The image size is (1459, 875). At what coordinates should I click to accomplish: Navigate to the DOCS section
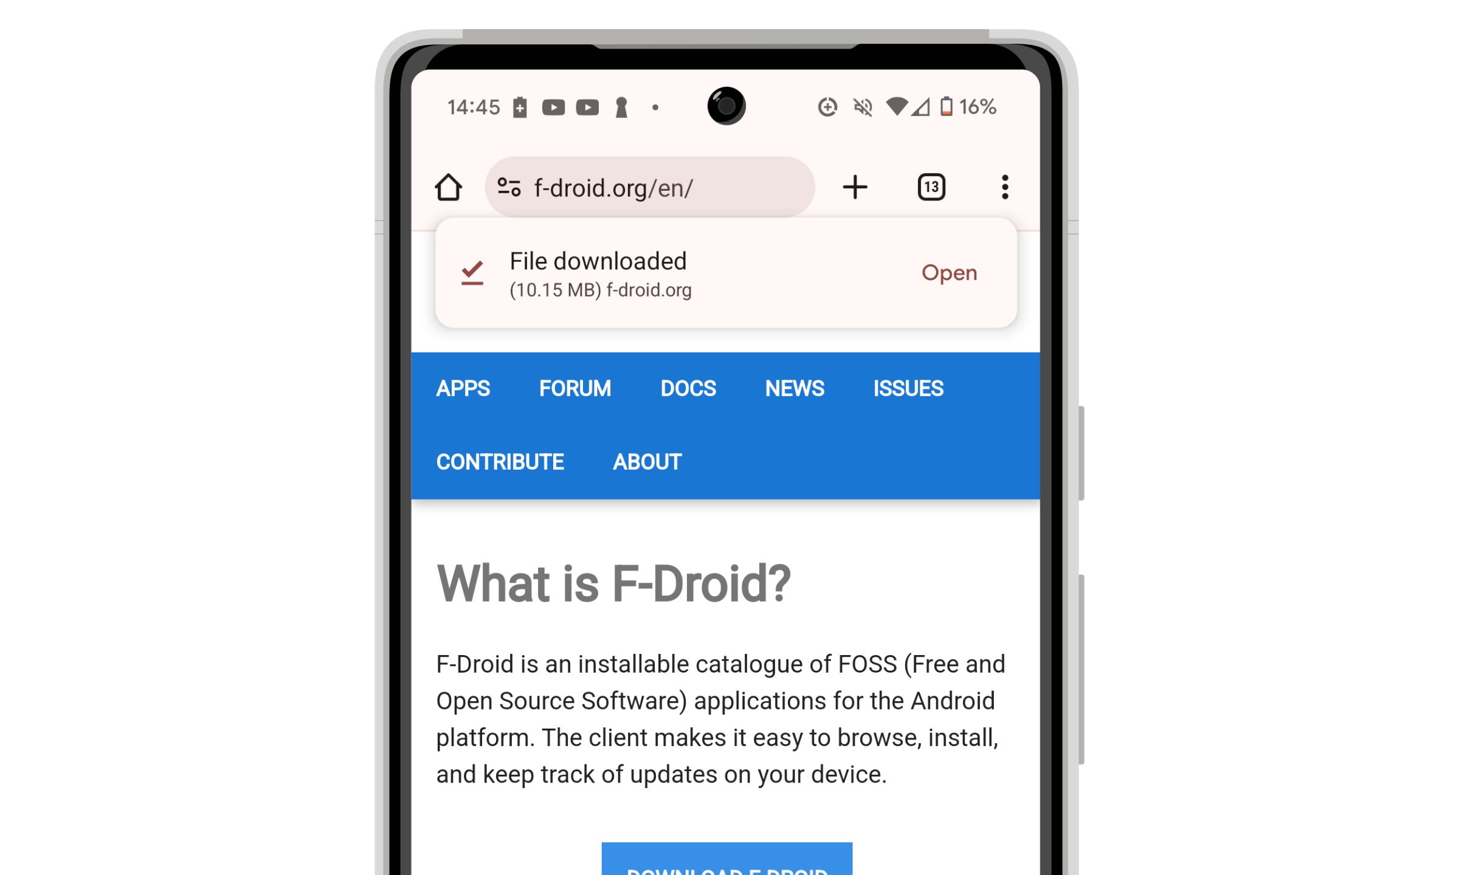689,388
